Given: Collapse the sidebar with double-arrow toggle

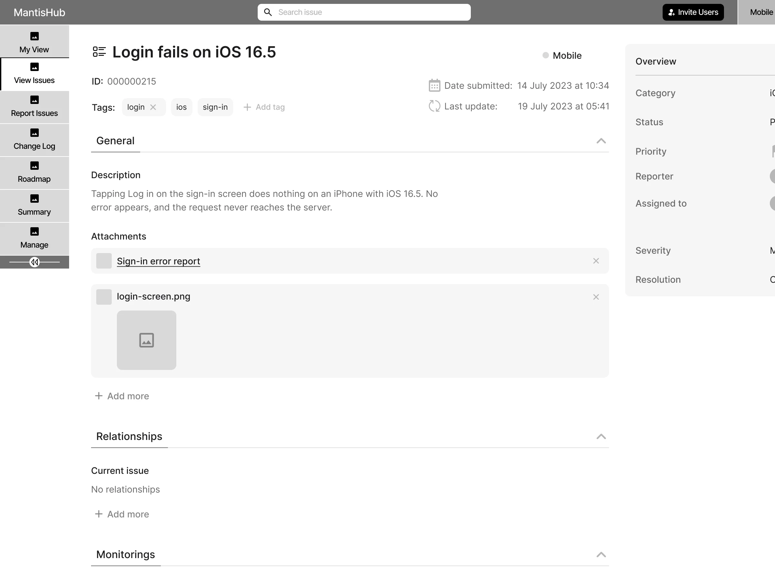Looking at the screenshot, I should tap(34, 262).
